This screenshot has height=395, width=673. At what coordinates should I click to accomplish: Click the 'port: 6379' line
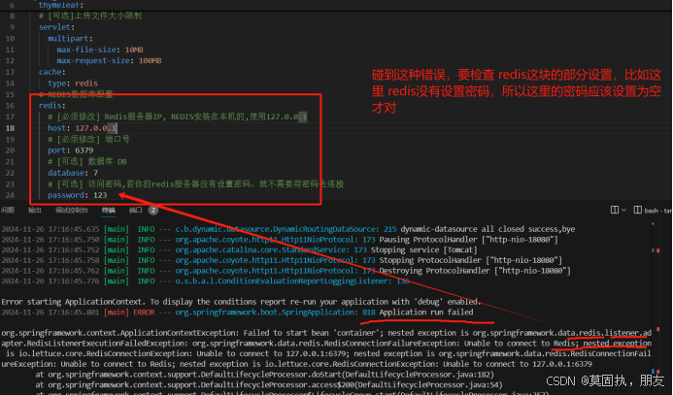point(70,150)
